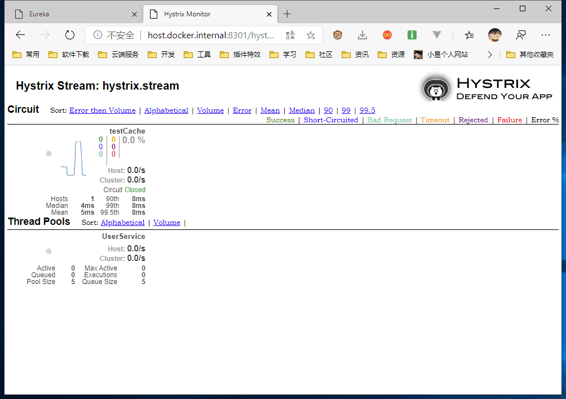
Task: Switch to the Eureka tab
Action: point(73,14)
